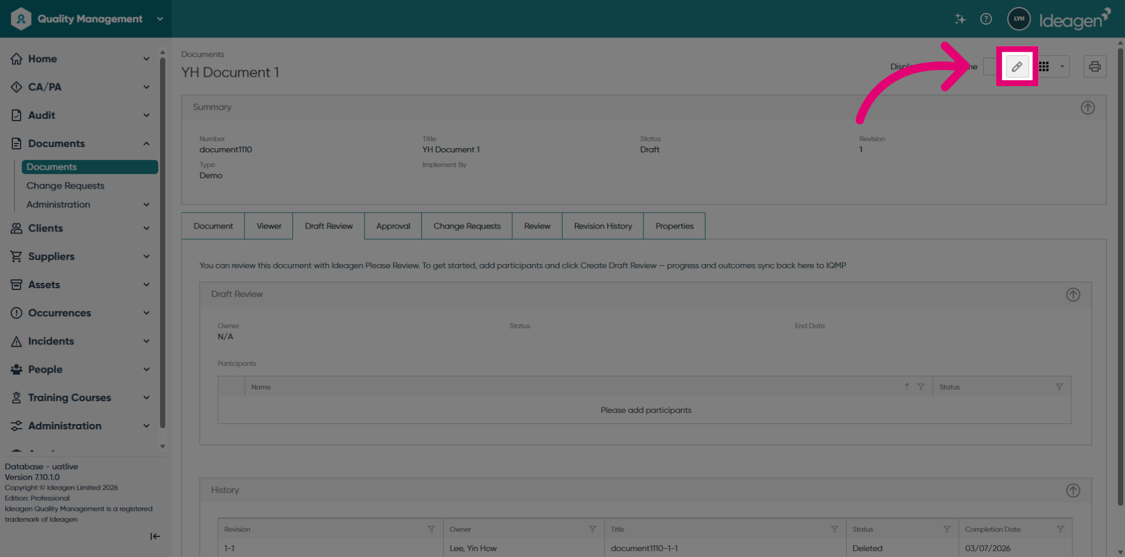1125x557 pixels.
Task: Open the help question mark icon
Action: pyautogui.click(x=986, y=19)
